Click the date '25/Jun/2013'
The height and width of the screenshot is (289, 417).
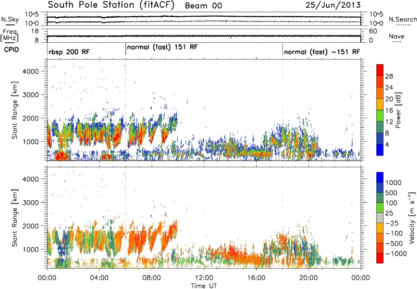(333, 5)
